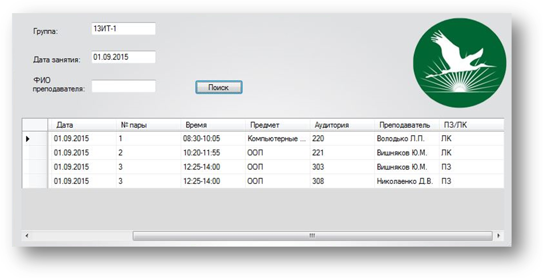Select auditorium cell 308
Screen dimensions: 543x278
click(342, 181)
